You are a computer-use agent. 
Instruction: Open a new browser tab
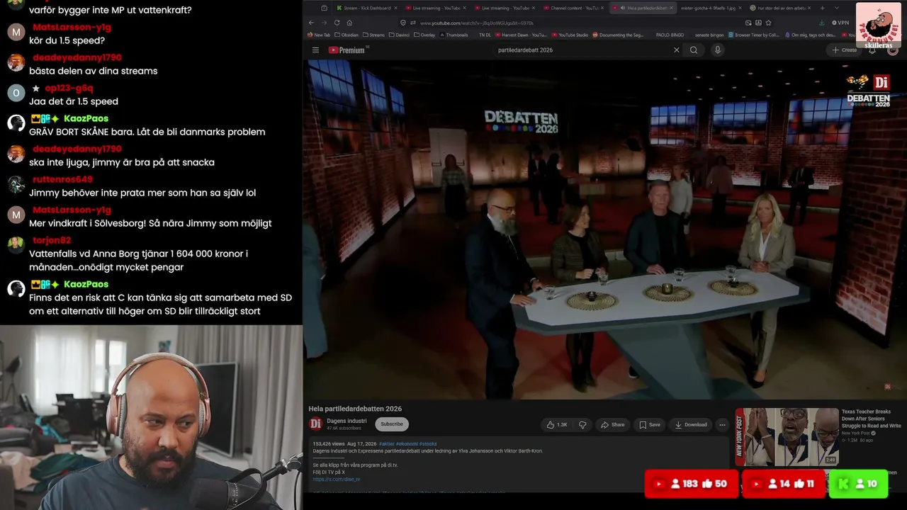point(822,8)
